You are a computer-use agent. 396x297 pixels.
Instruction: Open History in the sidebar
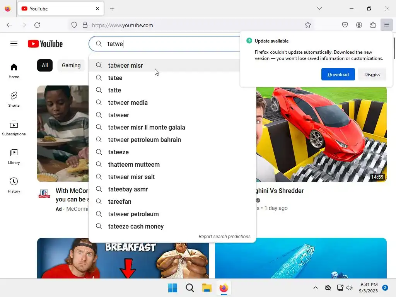pos(14,185)
